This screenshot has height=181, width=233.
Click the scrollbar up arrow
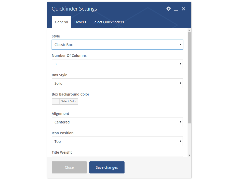pyautogui.click(x=189, y=30)
